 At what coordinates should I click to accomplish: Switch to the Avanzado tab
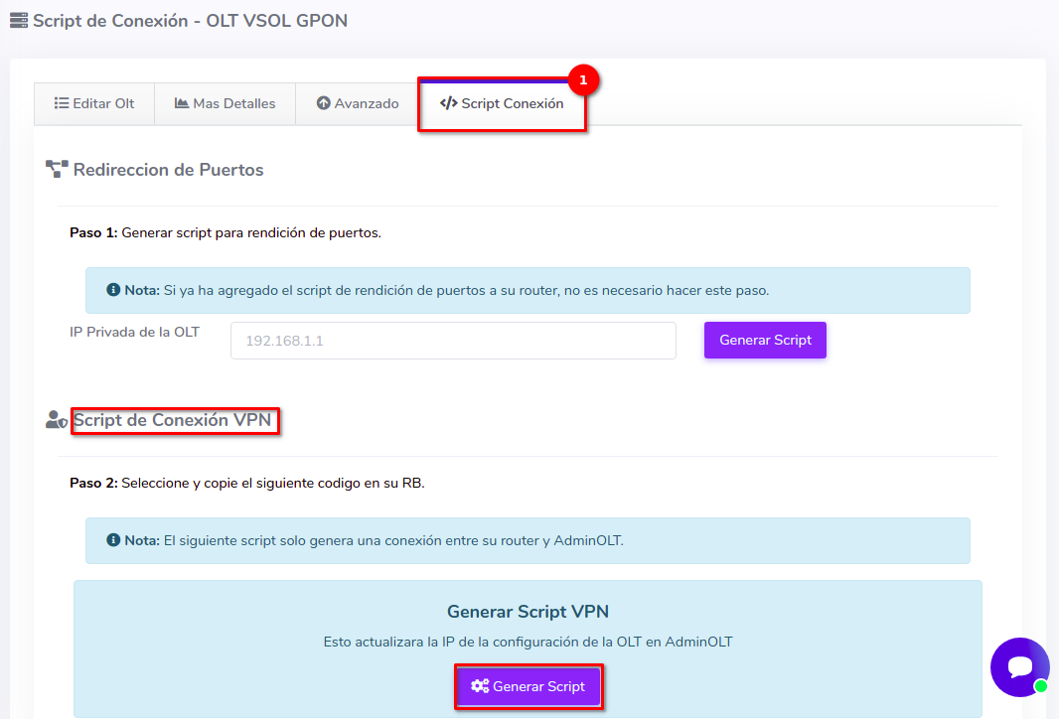click(x=358, y=103)
